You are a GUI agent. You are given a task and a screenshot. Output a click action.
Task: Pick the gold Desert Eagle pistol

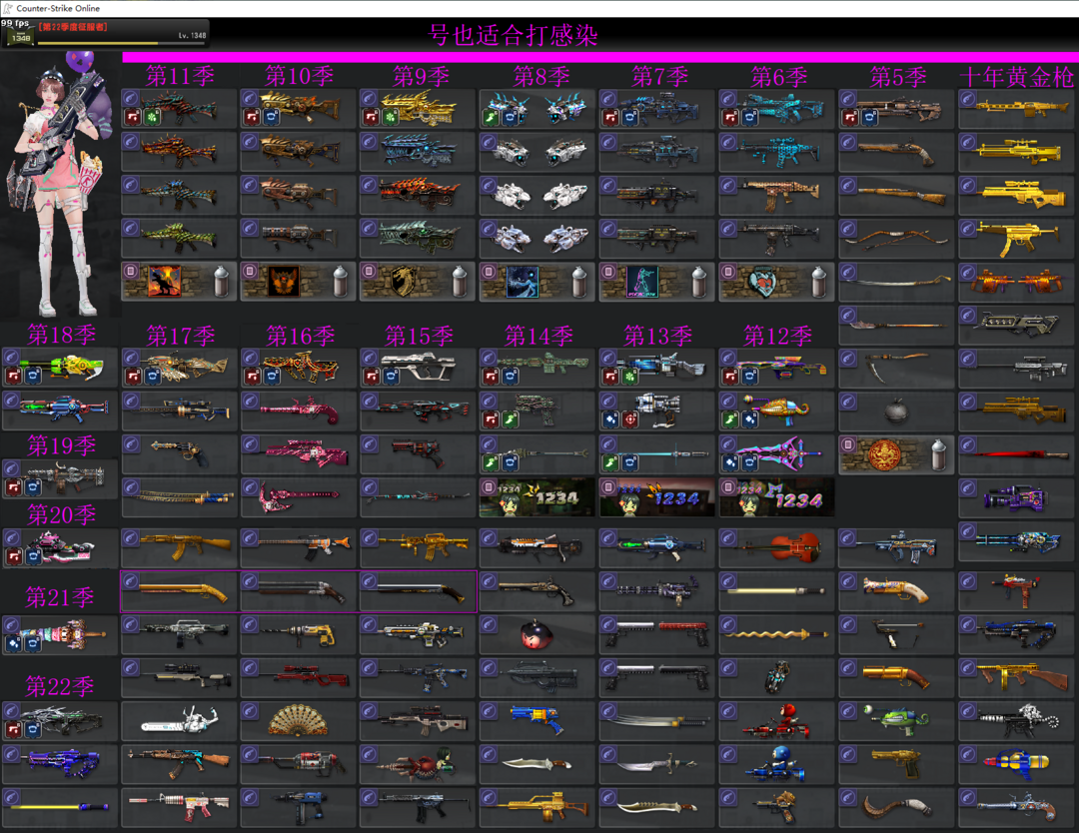click(x=896, y=764)
